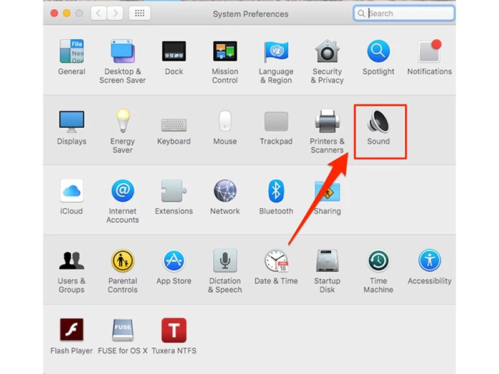The image size is (499, 374).
Task: Click the back navigation arrow
Action: [x=99, y=13]
